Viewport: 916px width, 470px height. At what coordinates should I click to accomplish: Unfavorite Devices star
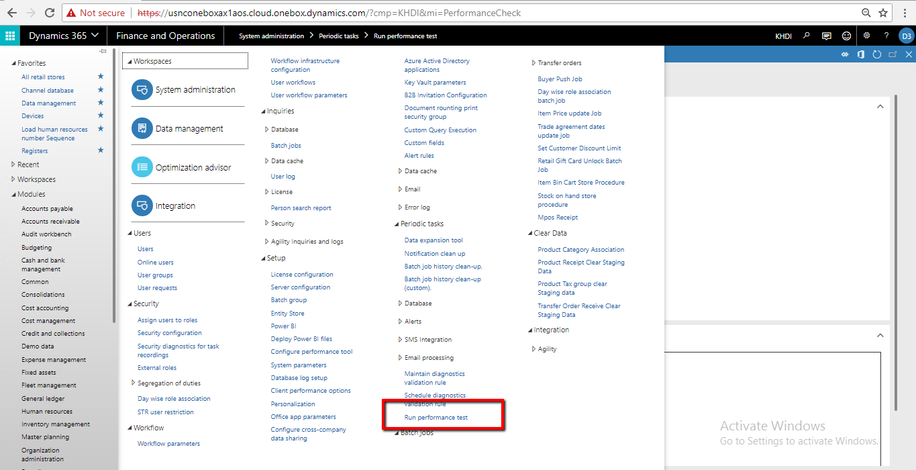point(101,115)
